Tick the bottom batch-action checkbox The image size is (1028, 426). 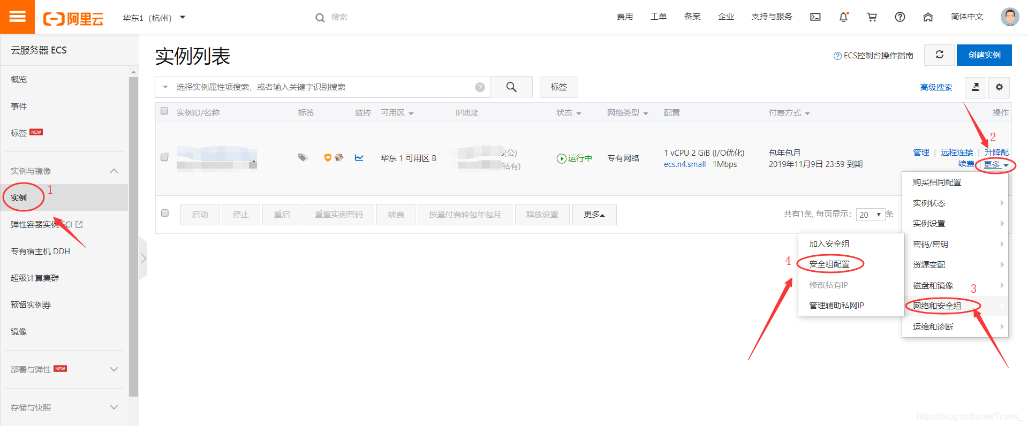(x=165, y=213)
